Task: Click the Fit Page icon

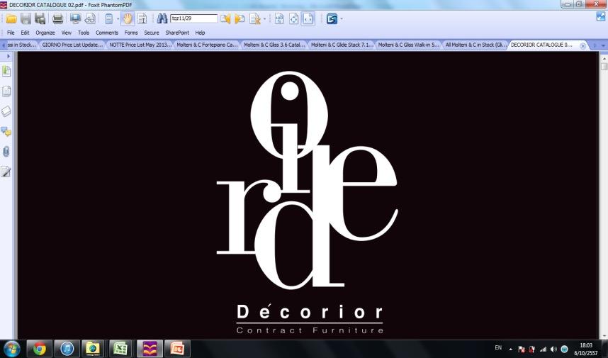Action: [293, 18]
